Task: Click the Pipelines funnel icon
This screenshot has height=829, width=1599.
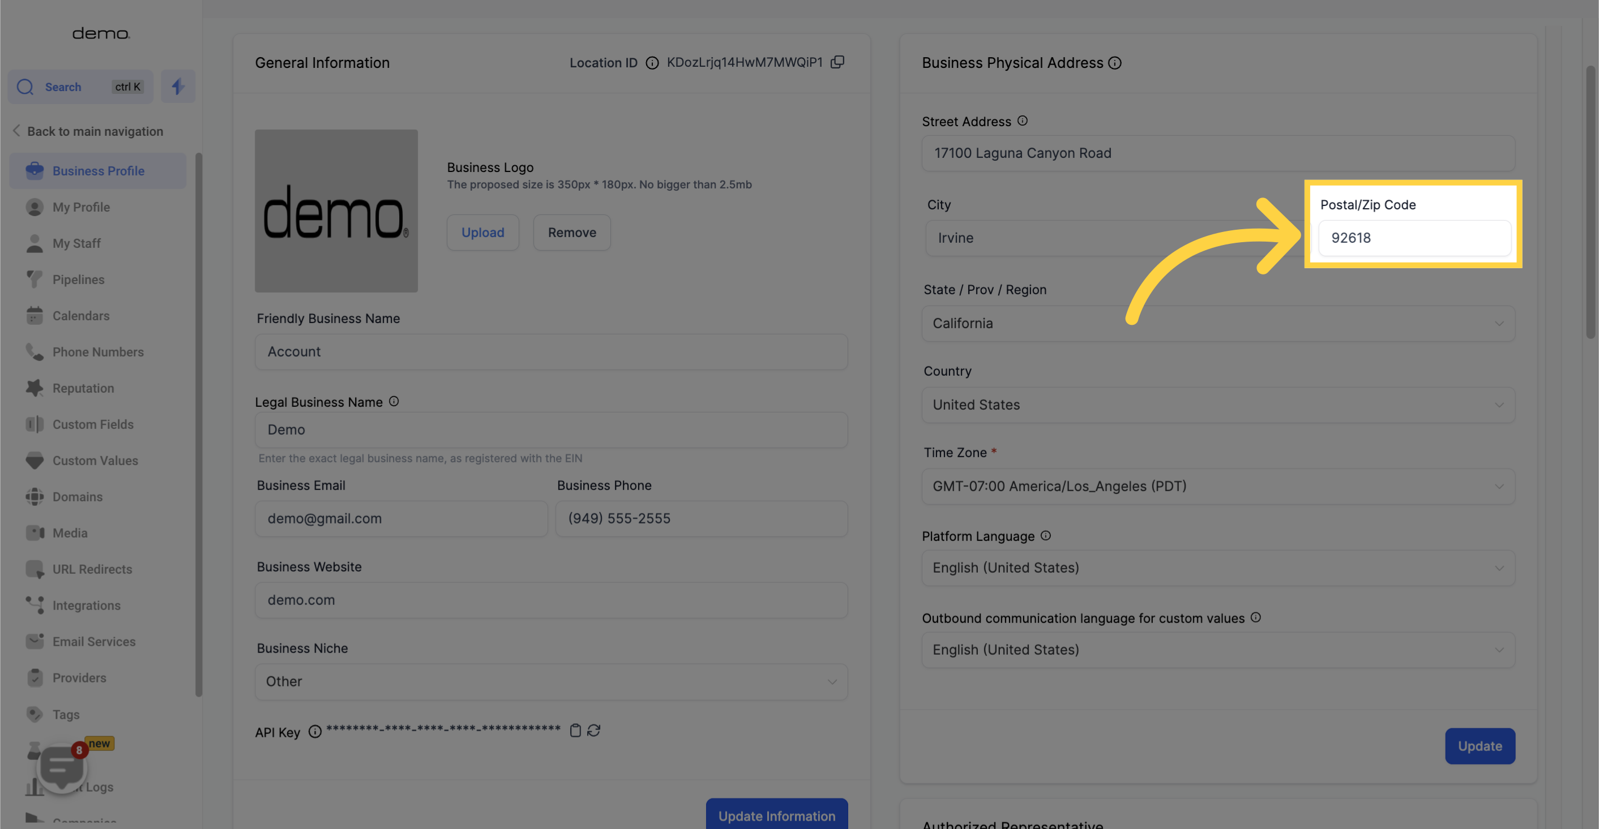Action: tap(35, 279)
